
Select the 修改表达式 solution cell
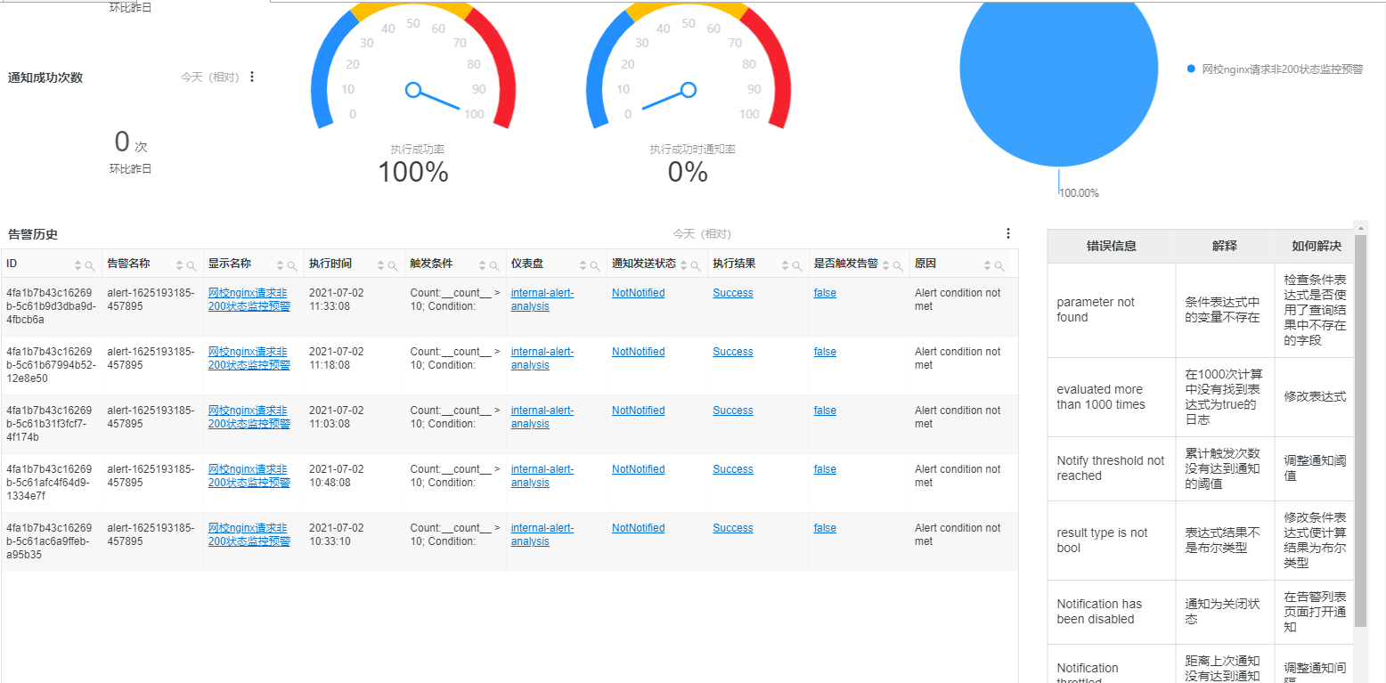(1315, 397)
